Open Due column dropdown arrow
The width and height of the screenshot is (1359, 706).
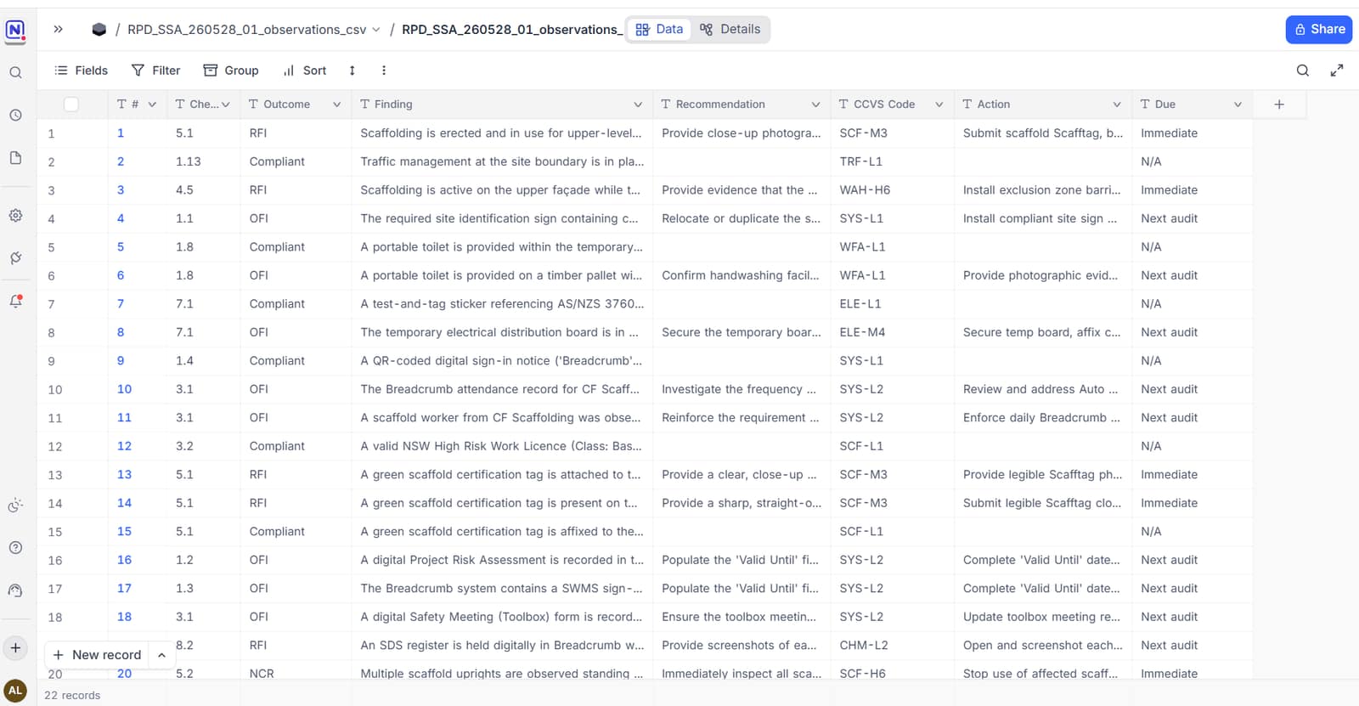[x=1238, y=104]
